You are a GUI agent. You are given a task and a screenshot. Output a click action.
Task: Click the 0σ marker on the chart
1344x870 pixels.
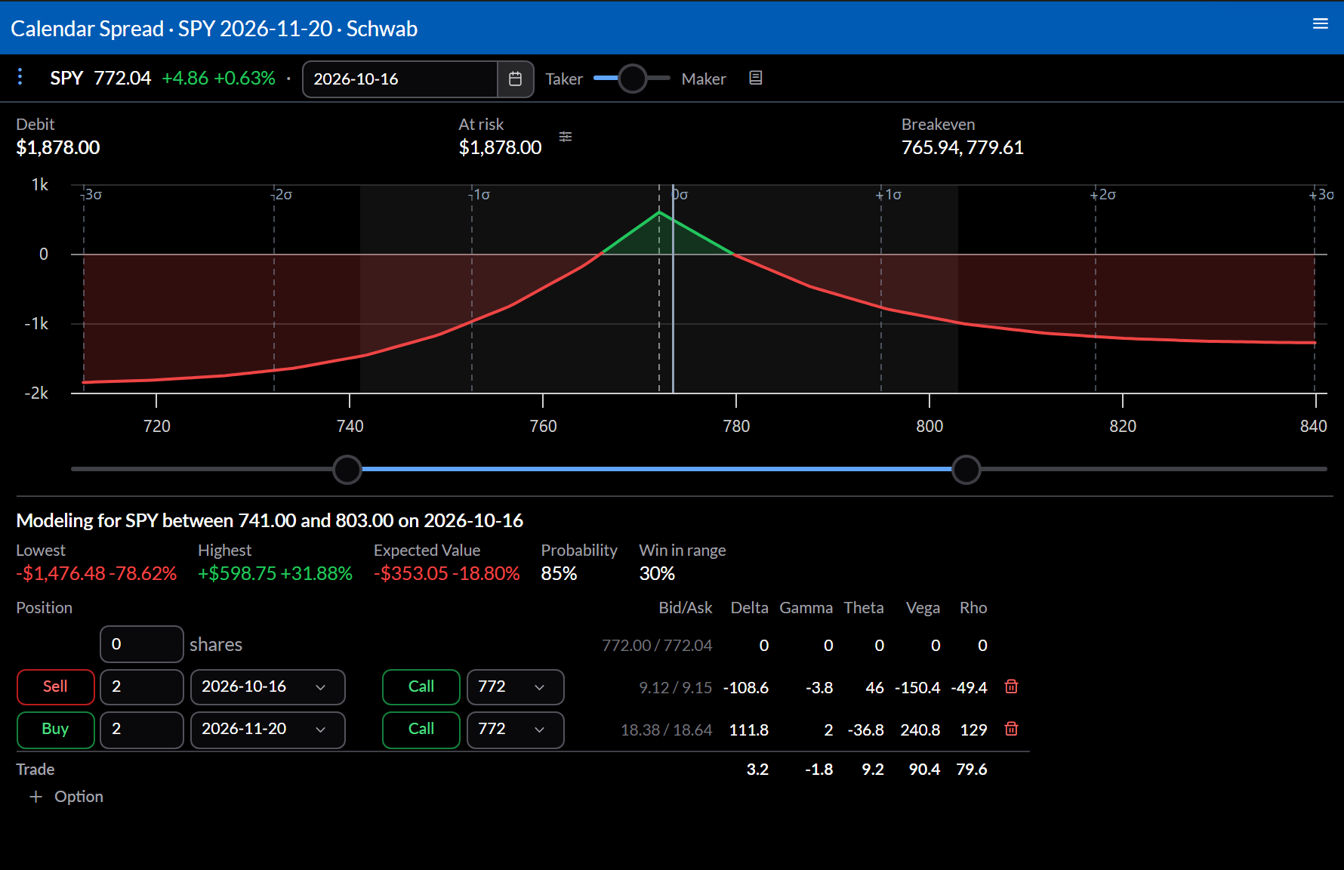click(680, 195)
